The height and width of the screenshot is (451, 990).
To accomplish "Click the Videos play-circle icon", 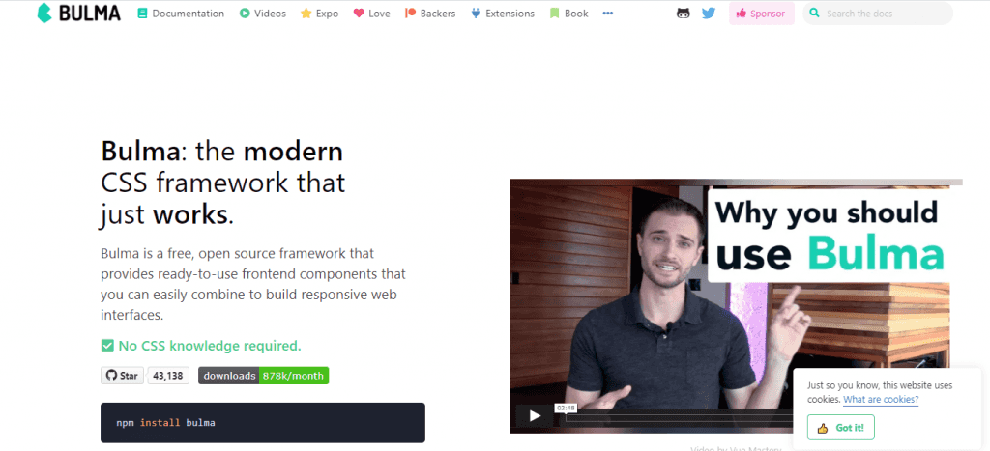I will 245,14.
